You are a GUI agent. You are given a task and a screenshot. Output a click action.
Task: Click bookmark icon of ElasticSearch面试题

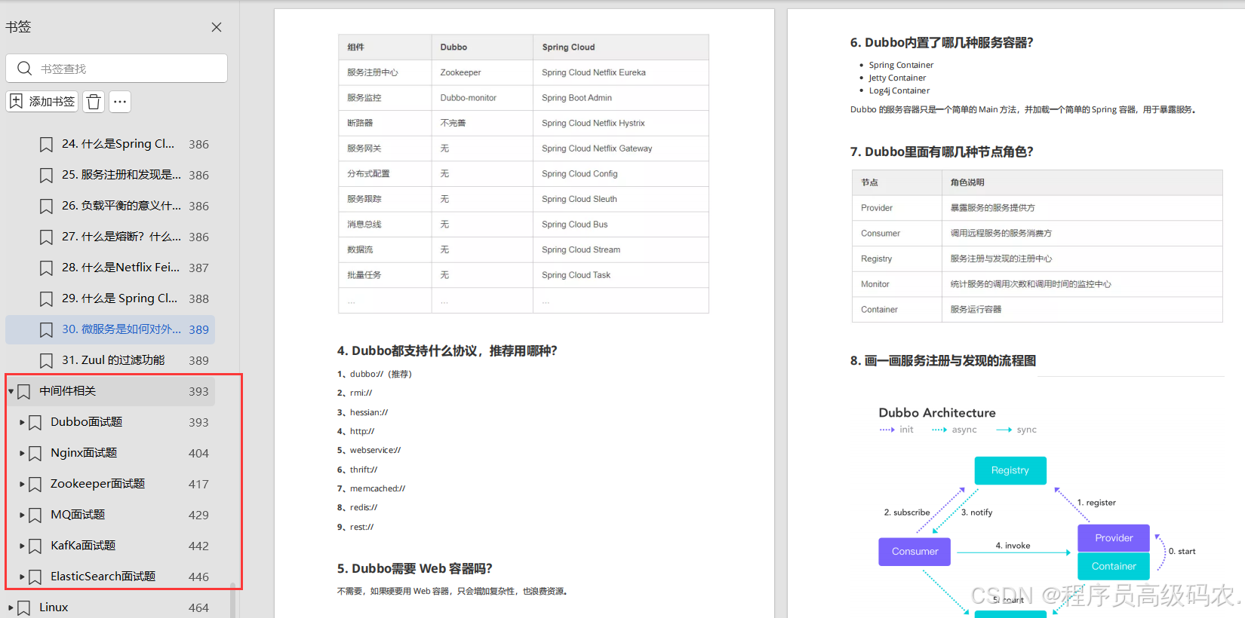tap(35, 577)
